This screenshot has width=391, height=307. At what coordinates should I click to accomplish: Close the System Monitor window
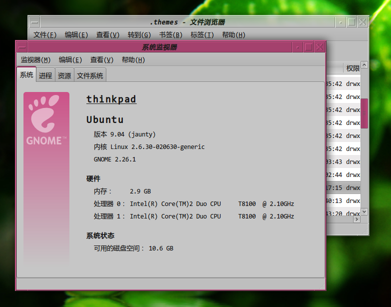point(320,47)
